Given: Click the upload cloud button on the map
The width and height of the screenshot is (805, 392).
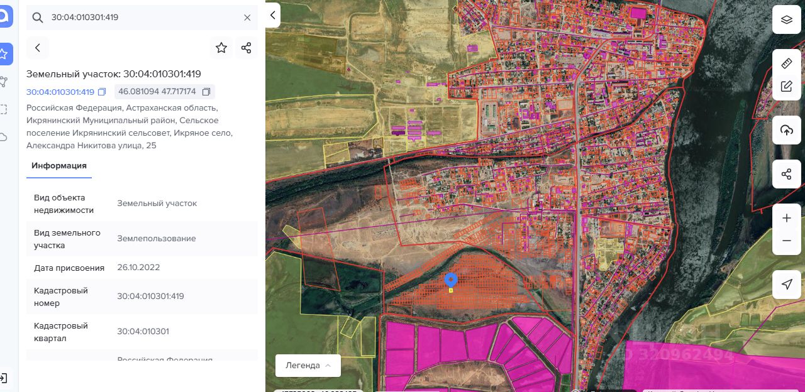Looking at the screenshot, I should tap(787, 130).
